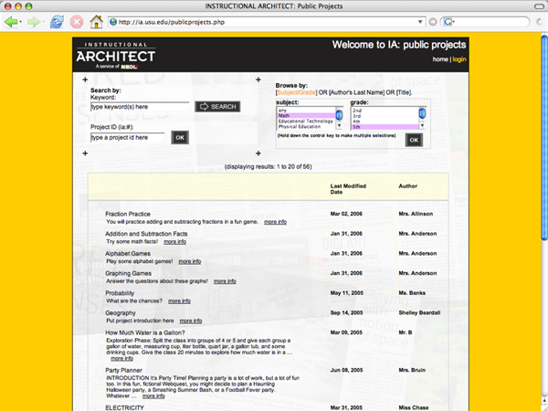This screenshot has height=411, width=548.
Task: Click the grade list scrollbar thumb
Action: (x=423, y=113)
